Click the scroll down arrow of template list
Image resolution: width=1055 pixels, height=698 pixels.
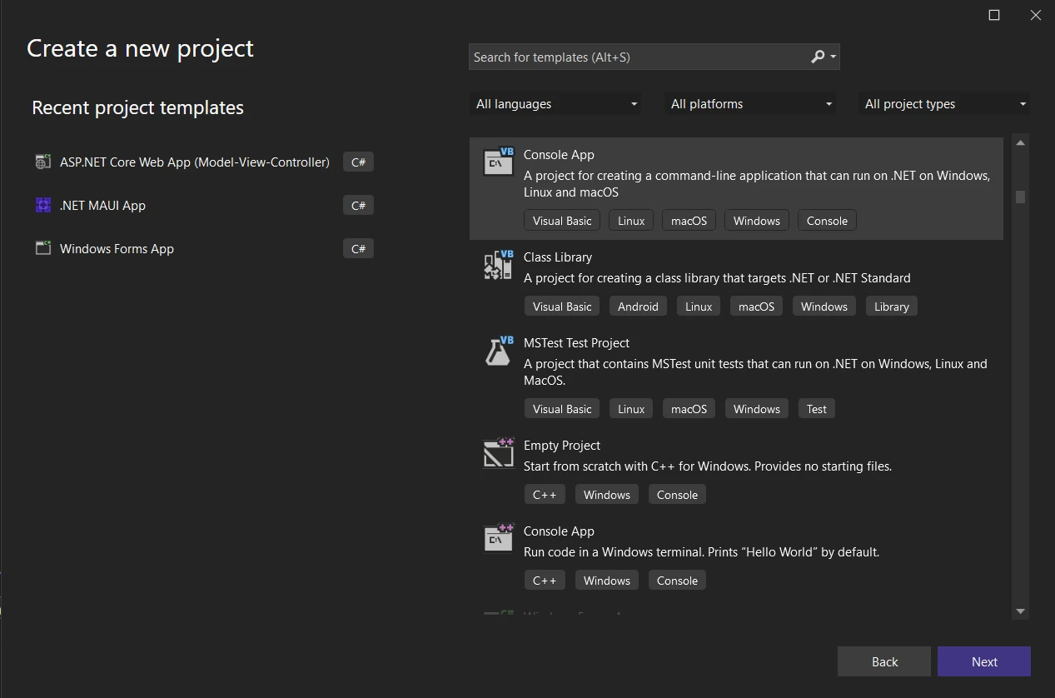(1020, 612)
